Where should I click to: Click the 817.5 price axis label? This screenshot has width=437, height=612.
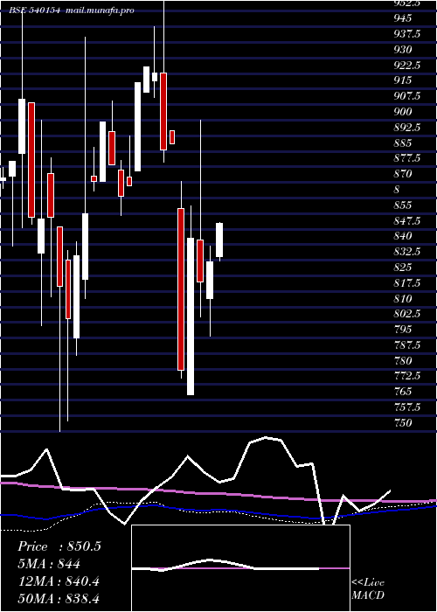point(407,282)
